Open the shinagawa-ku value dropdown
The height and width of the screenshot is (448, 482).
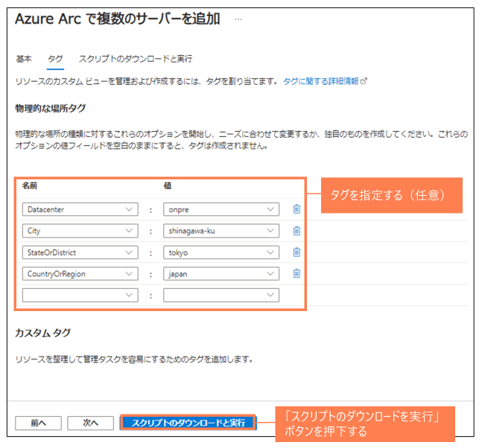pyautogui.click(x=221, y=231)
